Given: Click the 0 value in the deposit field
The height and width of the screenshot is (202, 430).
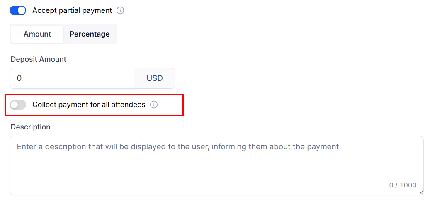Looking at the screenshot, I should point(19,78).
